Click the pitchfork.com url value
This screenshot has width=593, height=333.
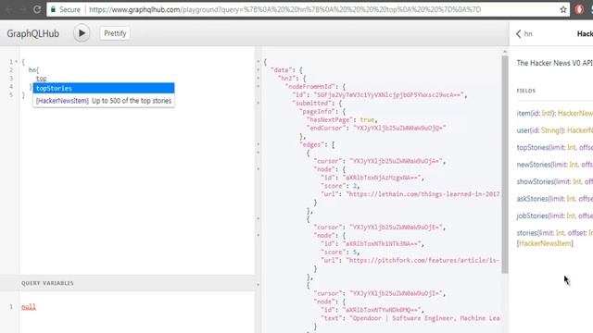[x=423, y=260]
